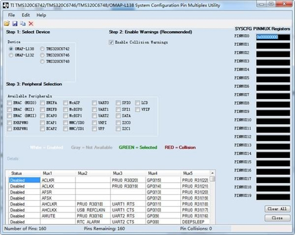Click the PINMUX10 register field

tap(273, 121)
